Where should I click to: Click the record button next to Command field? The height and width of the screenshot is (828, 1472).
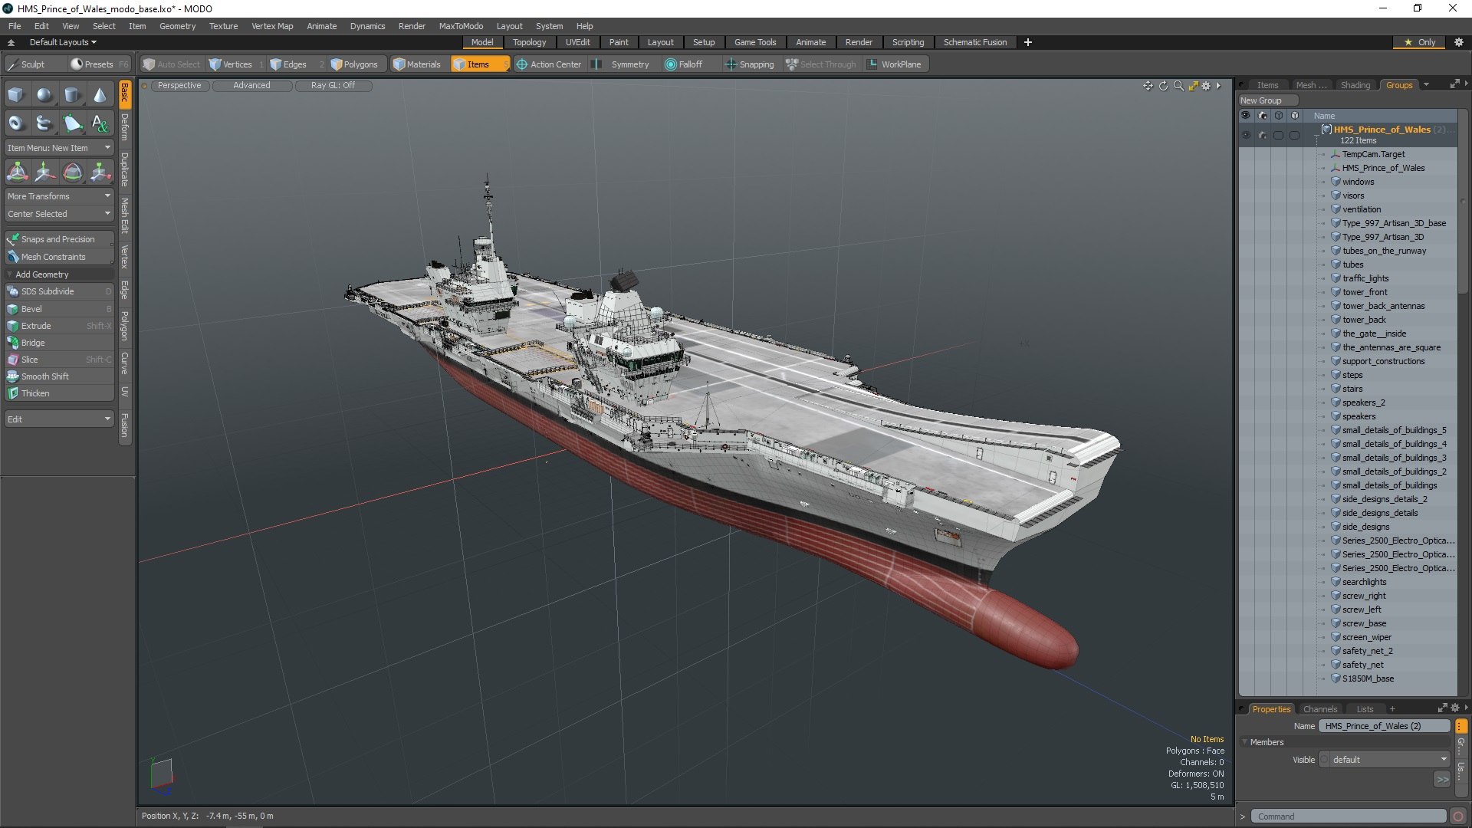(1458, 816)
